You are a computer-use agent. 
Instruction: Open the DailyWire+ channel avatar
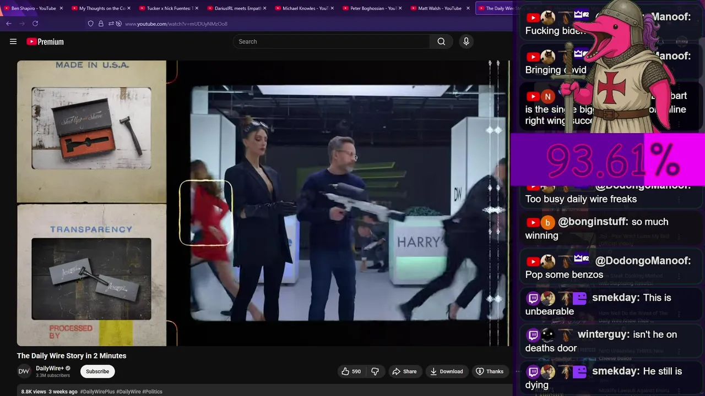pyautogui.click(x=24, y=371)
